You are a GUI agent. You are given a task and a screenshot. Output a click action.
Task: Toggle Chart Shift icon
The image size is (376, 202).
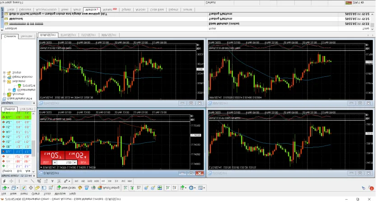coord(174,188)
